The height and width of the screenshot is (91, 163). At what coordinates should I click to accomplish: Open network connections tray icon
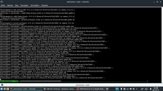pos(131,89)
